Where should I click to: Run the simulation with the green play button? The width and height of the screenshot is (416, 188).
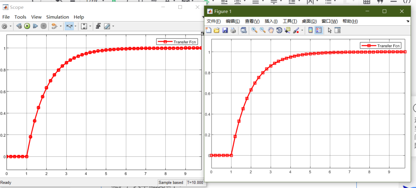point(27,26)
